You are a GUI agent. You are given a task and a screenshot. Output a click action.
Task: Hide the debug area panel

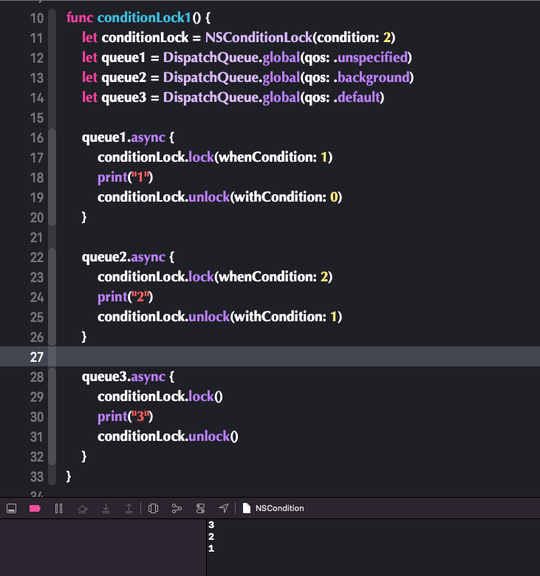[11, 508]
